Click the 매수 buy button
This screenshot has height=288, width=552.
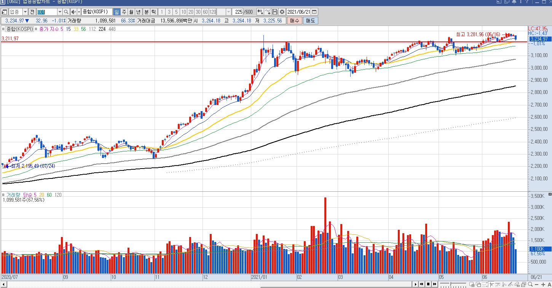pyautogui.click(x=294, y=21)
